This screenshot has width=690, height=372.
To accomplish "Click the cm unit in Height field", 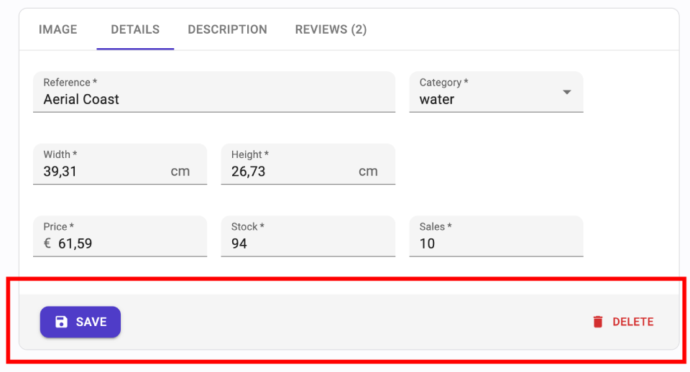I will 368,172.
